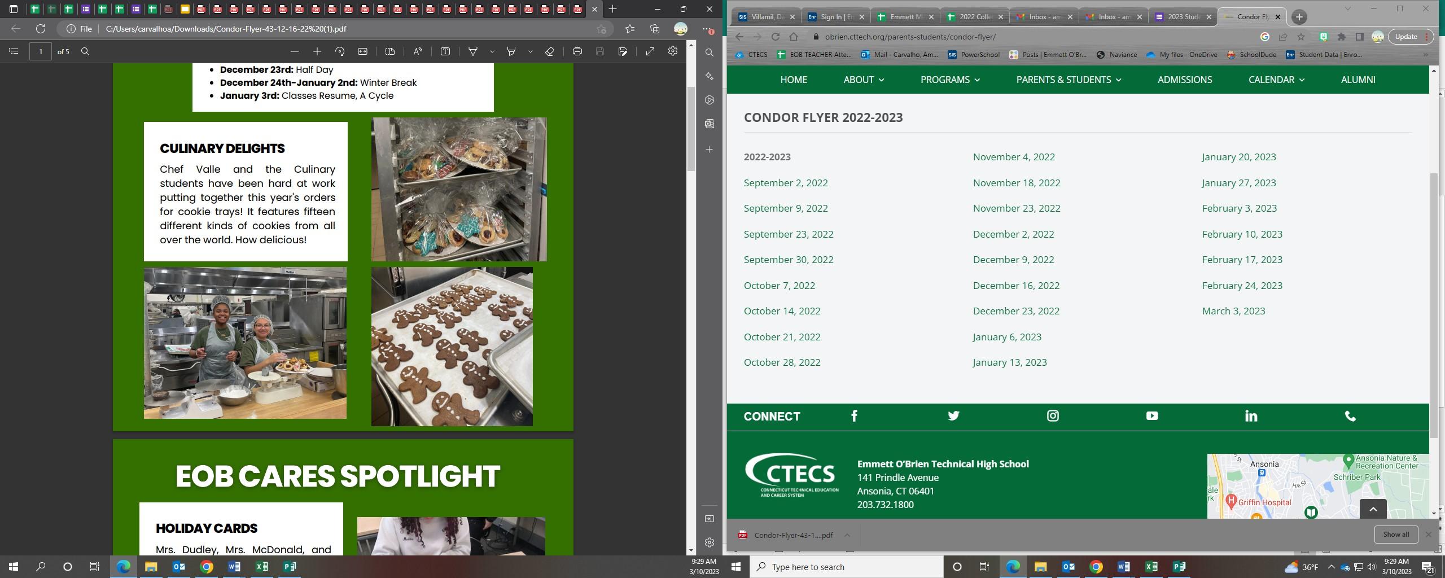Screen dimensions: 1445x578
Task: Select the PDF Highlight tool
Action: pyautogui.click(x=511, y=51)
